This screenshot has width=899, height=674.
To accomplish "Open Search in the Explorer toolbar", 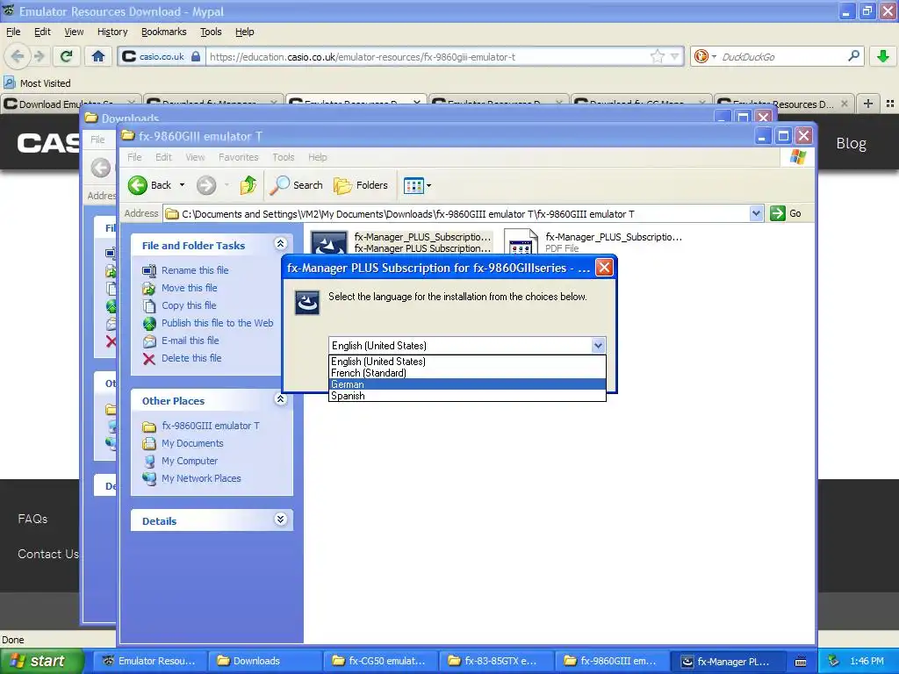I will (297, 185).
